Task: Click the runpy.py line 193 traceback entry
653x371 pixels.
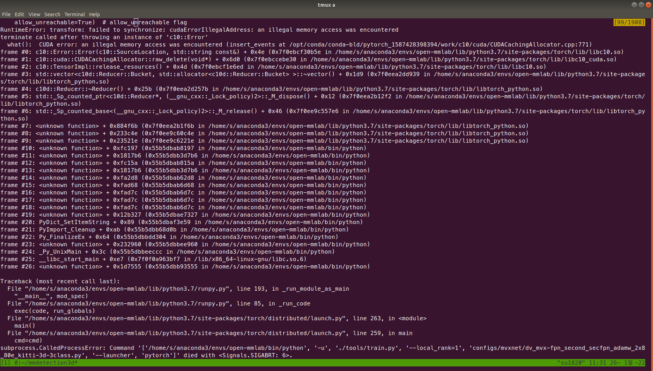Action: [x=178, y=289]
